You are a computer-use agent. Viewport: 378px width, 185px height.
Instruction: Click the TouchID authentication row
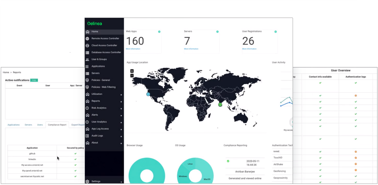point(282,158)
